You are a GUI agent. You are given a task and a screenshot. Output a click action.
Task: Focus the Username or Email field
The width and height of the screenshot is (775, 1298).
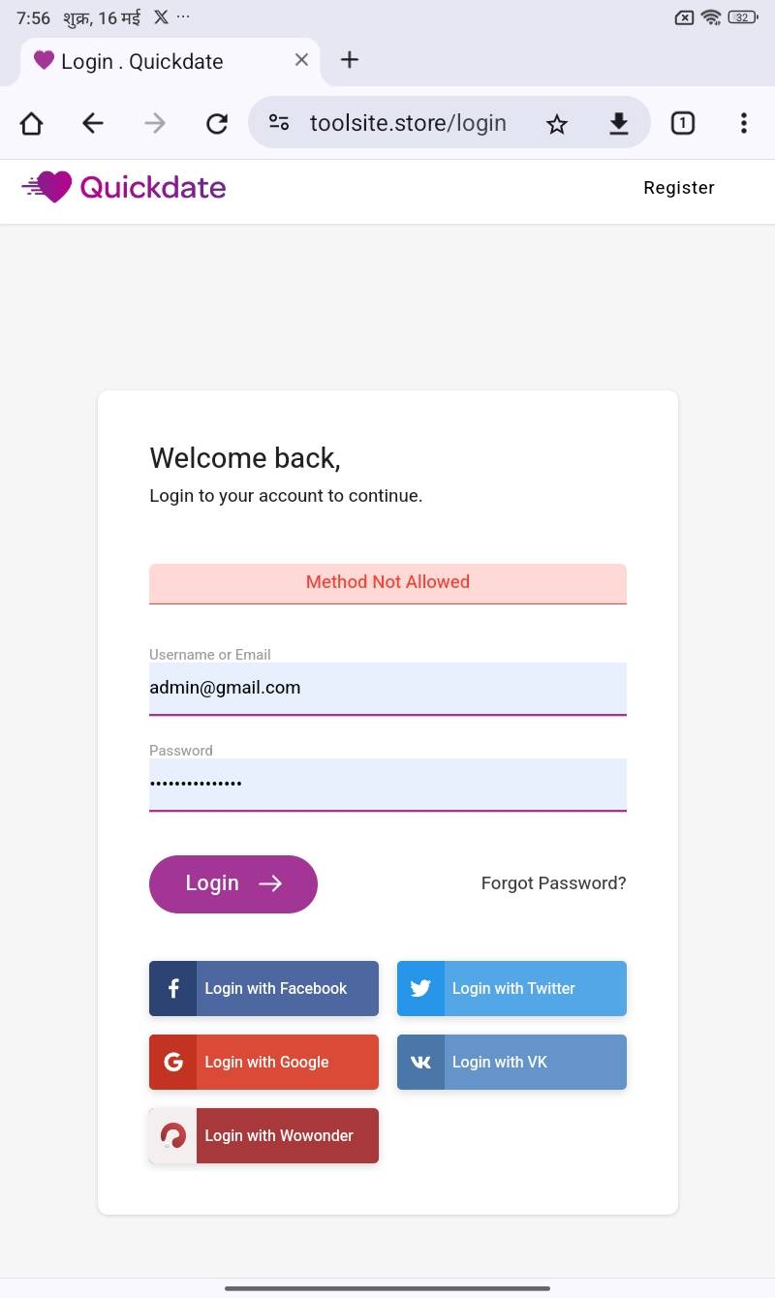(x=387, y=688)
